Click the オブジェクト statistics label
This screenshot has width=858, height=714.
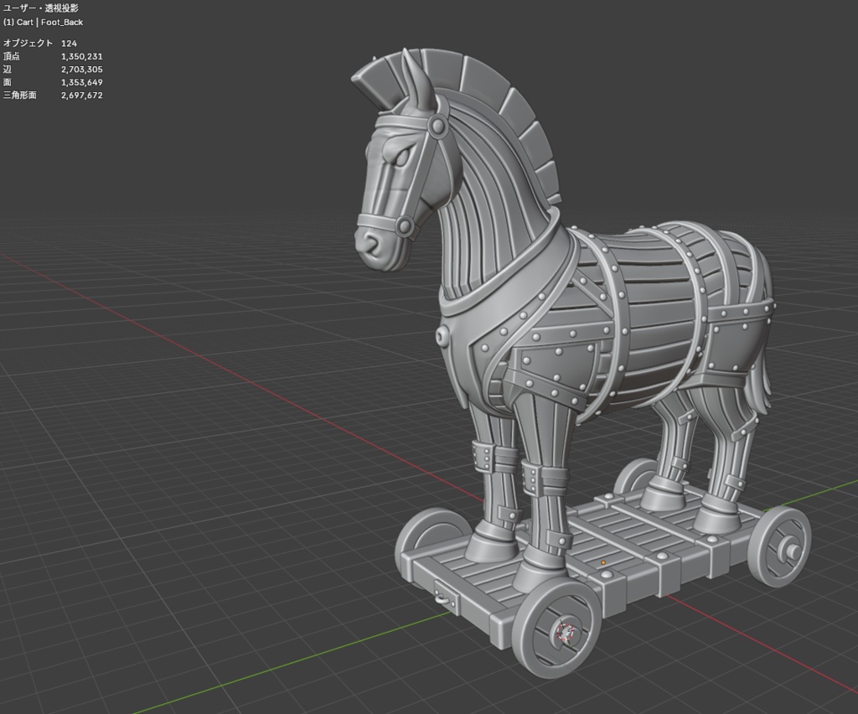point(28,44)
